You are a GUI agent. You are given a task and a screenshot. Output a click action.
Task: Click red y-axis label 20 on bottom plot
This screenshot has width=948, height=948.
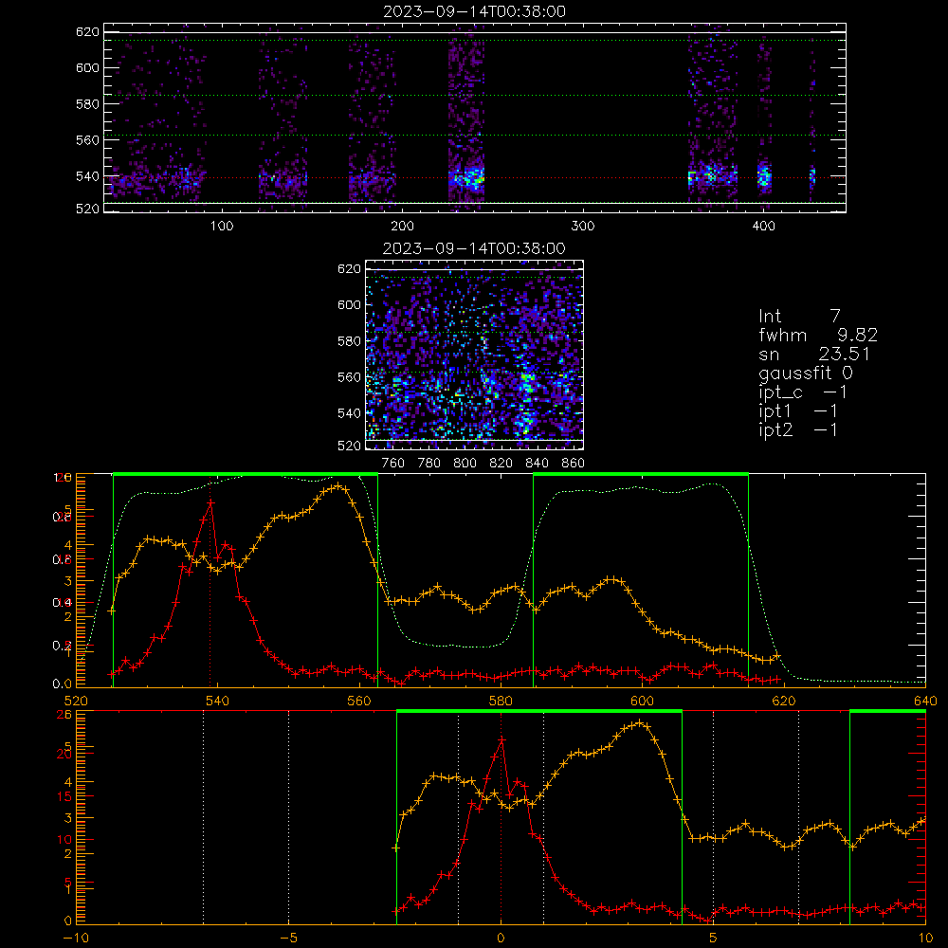(64, 754)
